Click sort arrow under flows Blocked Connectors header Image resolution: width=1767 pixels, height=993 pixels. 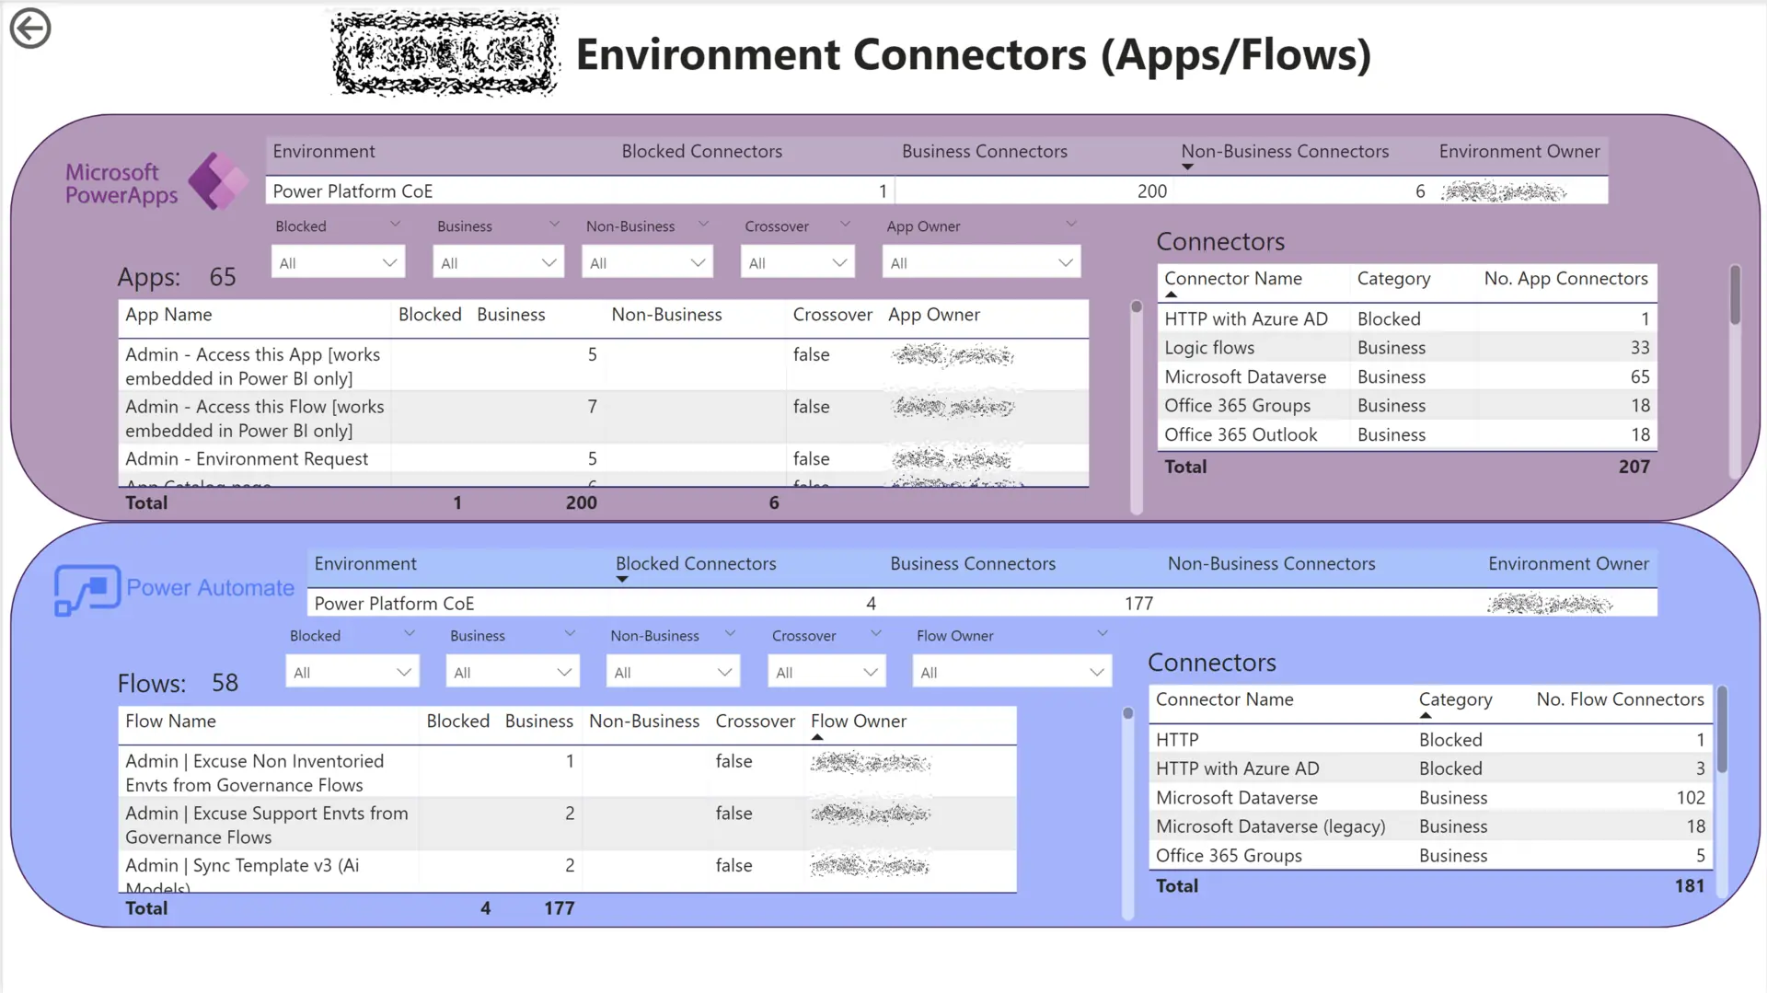tap(622, 580)
